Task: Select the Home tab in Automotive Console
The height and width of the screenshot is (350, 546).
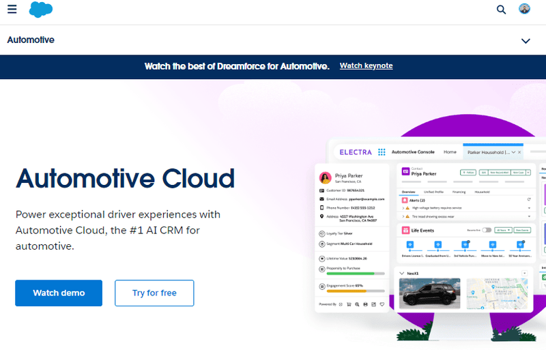Action: pos(450,152)
